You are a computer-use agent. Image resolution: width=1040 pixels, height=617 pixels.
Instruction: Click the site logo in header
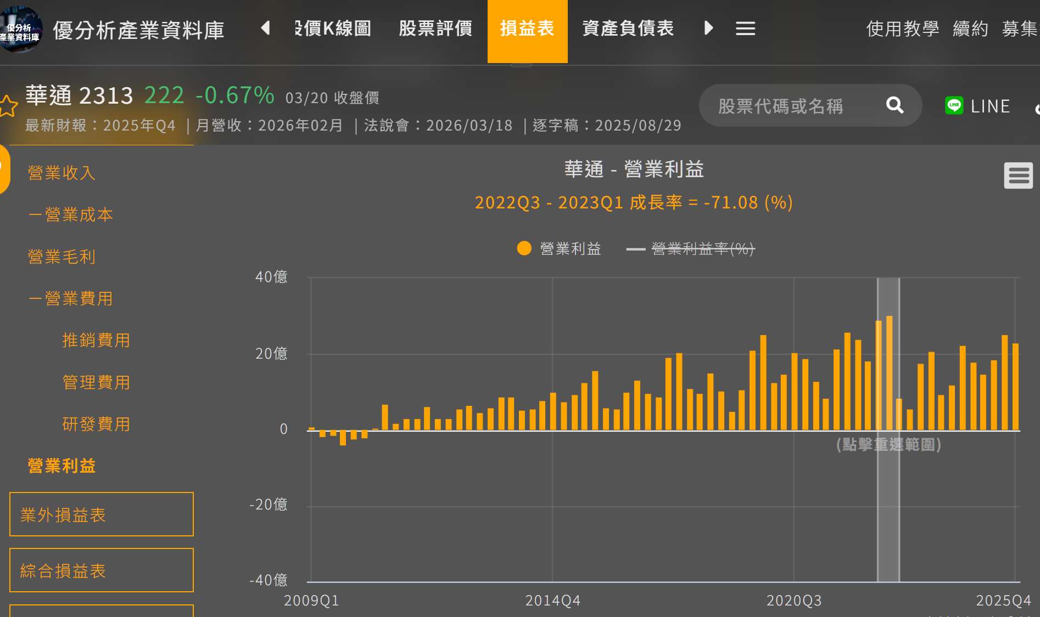point(21,30)
